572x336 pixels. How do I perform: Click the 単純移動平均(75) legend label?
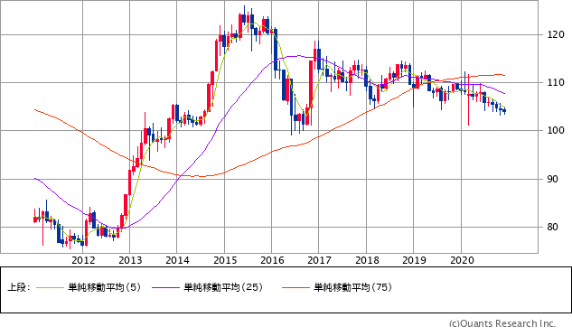pos(353,287)
